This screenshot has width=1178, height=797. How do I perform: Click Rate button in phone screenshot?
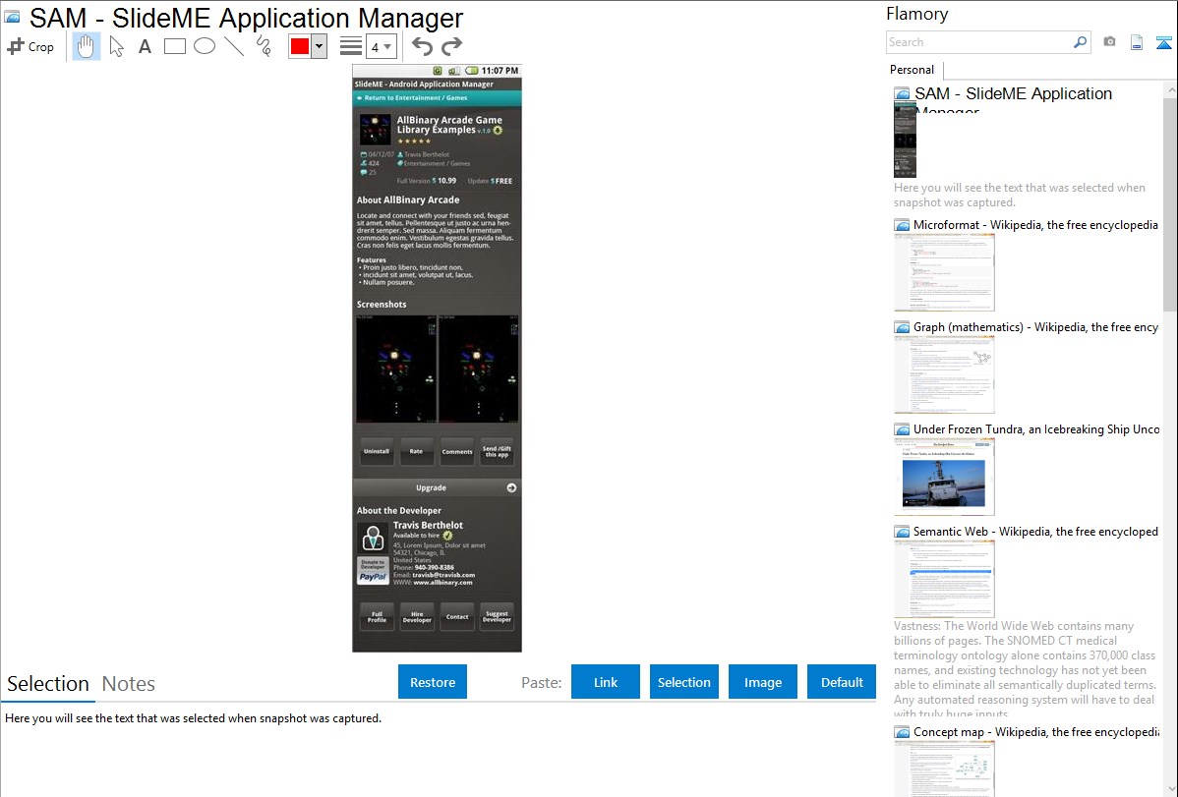click(x=416, y=451)
